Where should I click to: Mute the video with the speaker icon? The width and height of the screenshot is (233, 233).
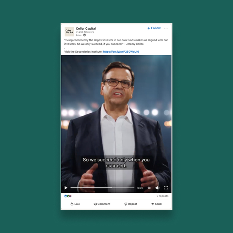pos(157,188)
